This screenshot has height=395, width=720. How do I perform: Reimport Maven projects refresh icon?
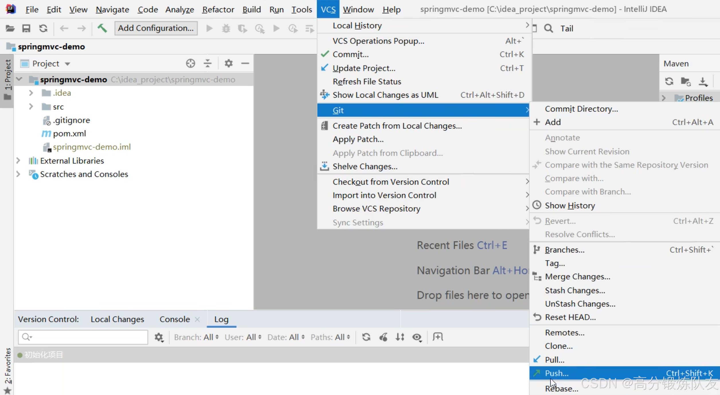click(x=669, y=82)
